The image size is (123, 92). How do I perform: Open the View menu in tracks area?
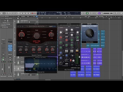pos(28,16)
